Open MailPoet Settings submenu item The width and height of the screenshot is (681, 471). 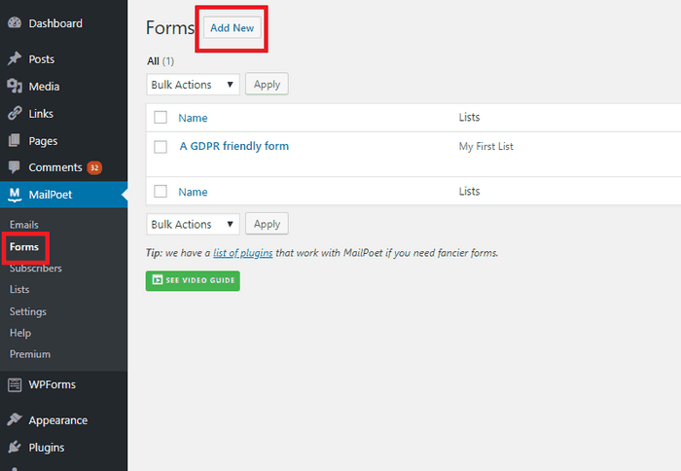pos(28,311)
